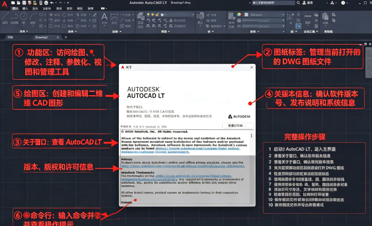
Task: Open the second ribbon tab (Insert)
Action: (25, 9)
